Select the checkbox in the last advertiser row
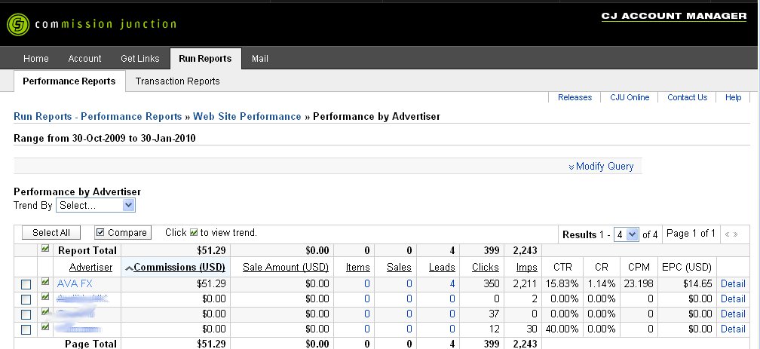Screen dimensions: 760x349 tap(26, 329)
